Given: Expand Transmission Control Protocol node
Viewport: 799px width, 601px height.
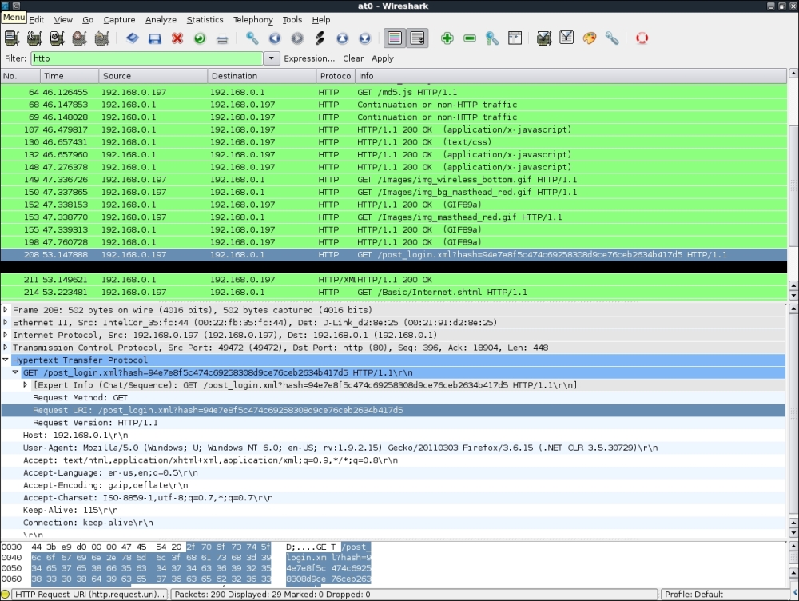Looking at the screenshot, I should click(6, 347).
